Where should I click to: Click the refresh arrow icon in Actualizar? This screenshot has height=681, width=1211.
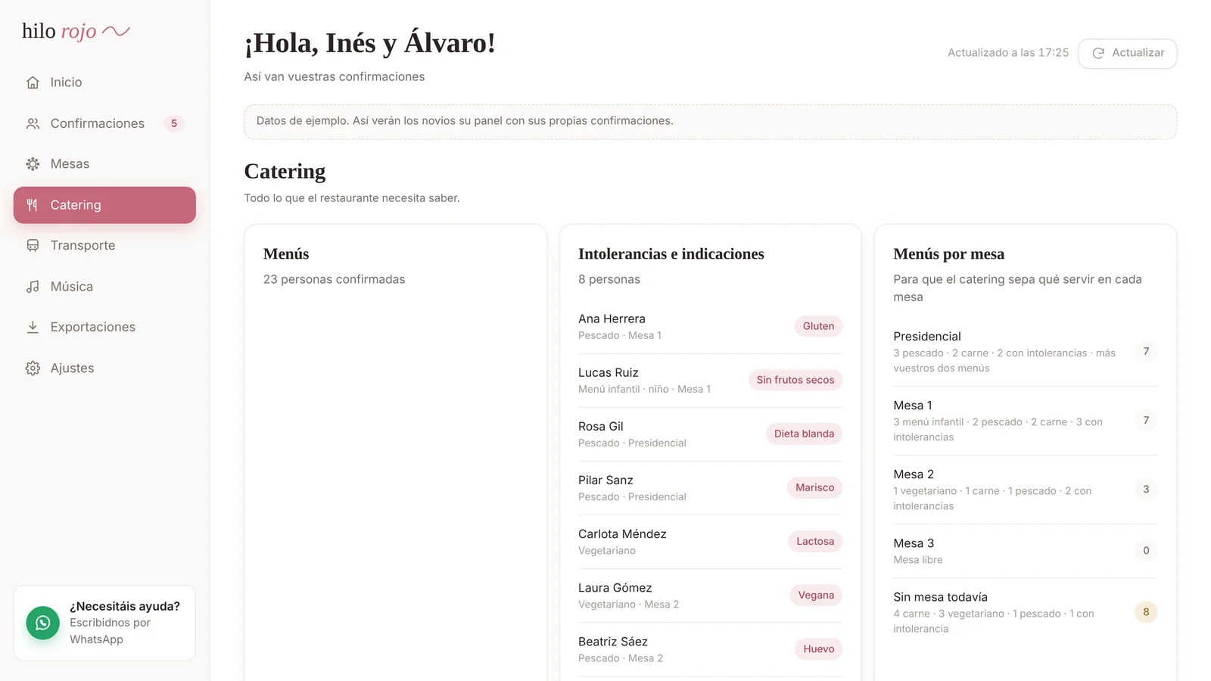(1098, 53)
